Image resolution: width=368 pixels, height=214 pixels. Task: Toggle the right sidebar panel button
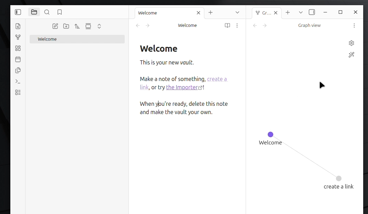pos(311,12)
